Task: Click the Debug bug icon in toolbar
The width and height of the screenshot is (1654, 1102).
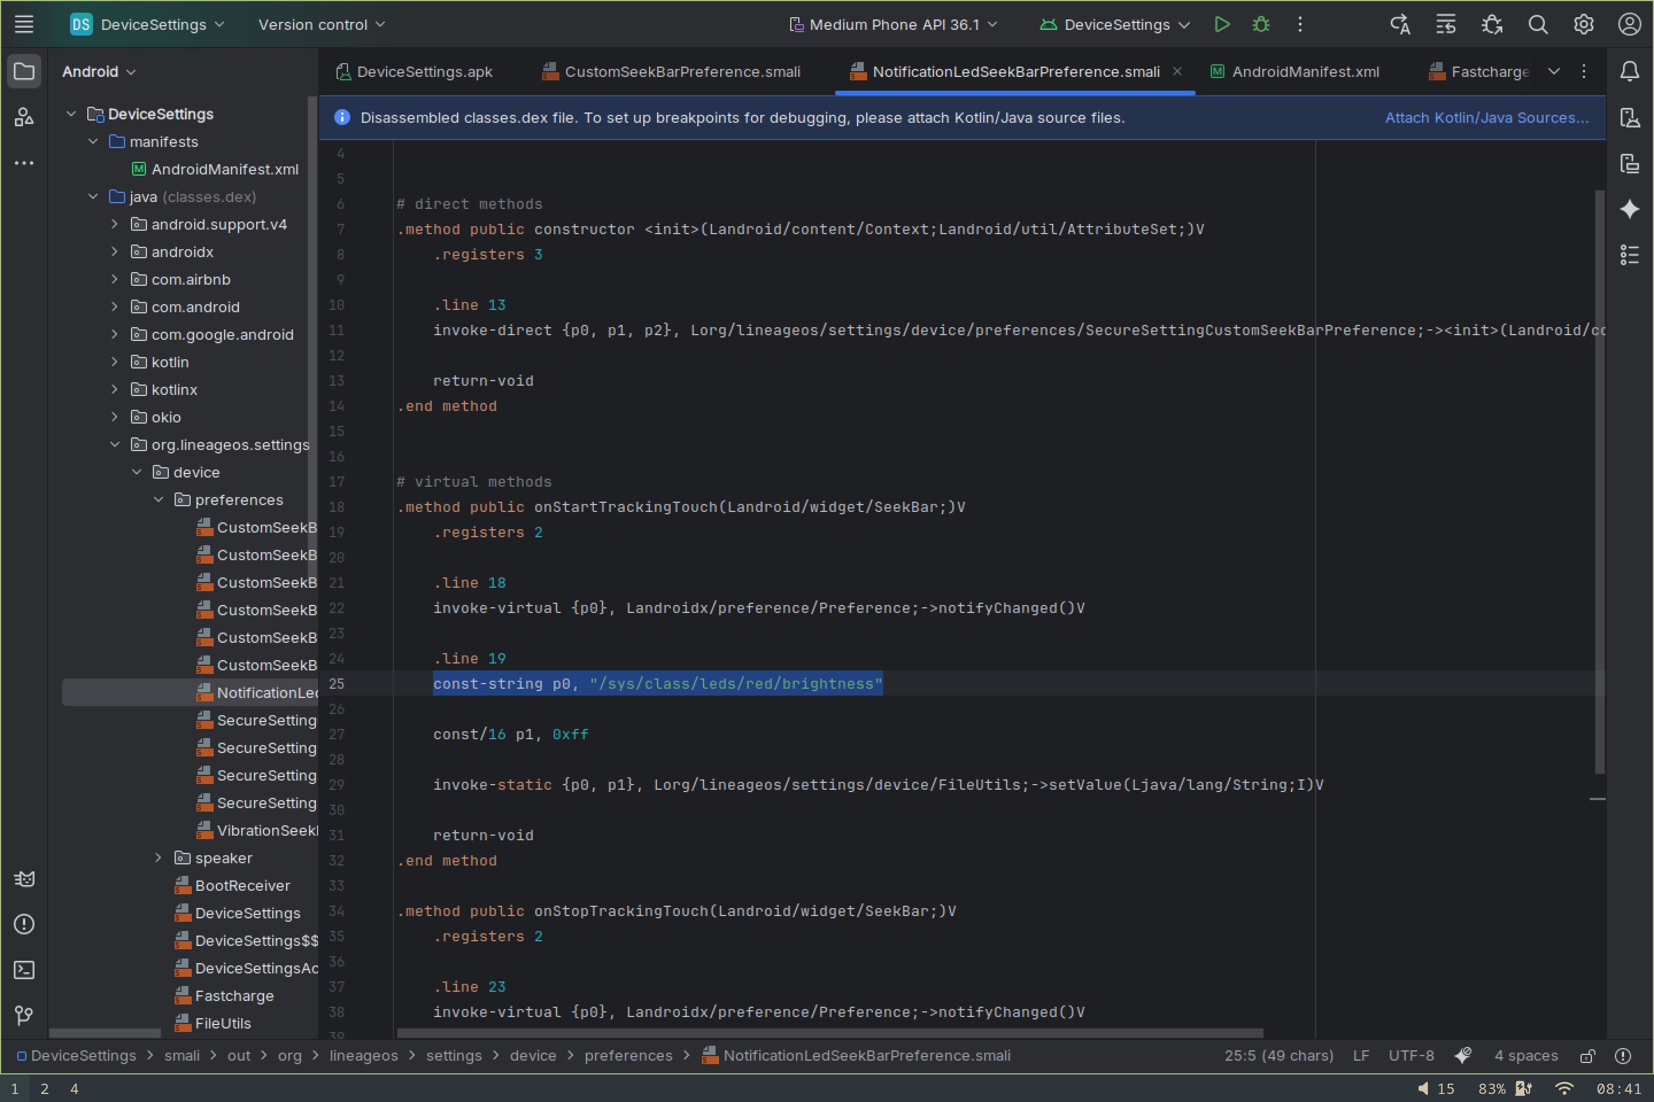Action: pyautogui.click(x=1261, y=25)
